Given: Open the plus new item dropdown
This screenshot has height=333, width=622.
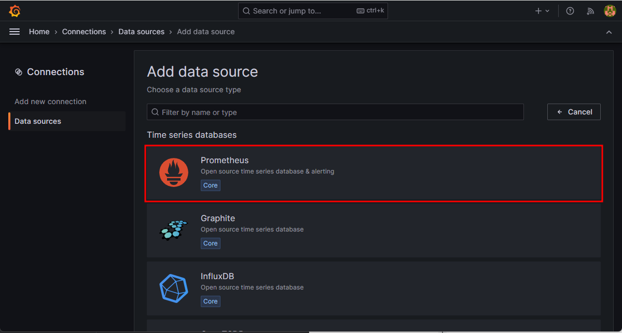Looking at the screenshot, I should click(x=542, y=11).
